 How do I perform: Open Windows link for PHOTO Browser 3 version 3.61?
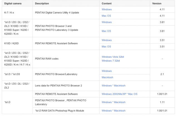click(x=107, y=22)
